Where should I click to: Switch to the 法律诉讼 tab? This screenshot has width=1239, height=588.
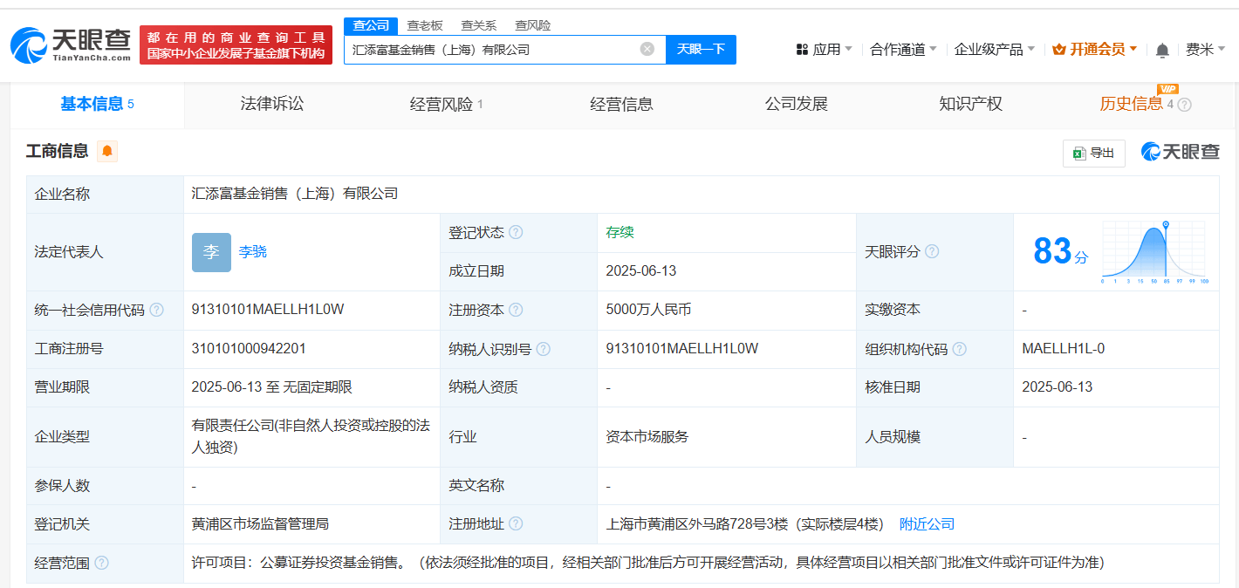[x=272, y=104]
